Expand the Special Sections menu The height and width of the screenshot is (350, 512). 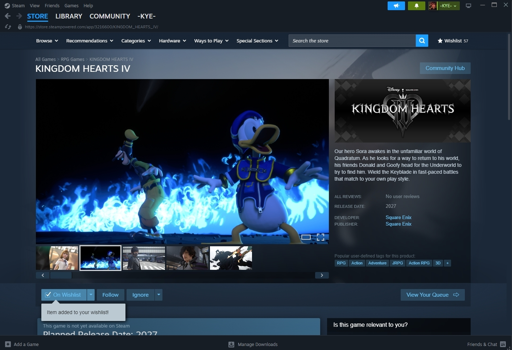pos(257,41)
